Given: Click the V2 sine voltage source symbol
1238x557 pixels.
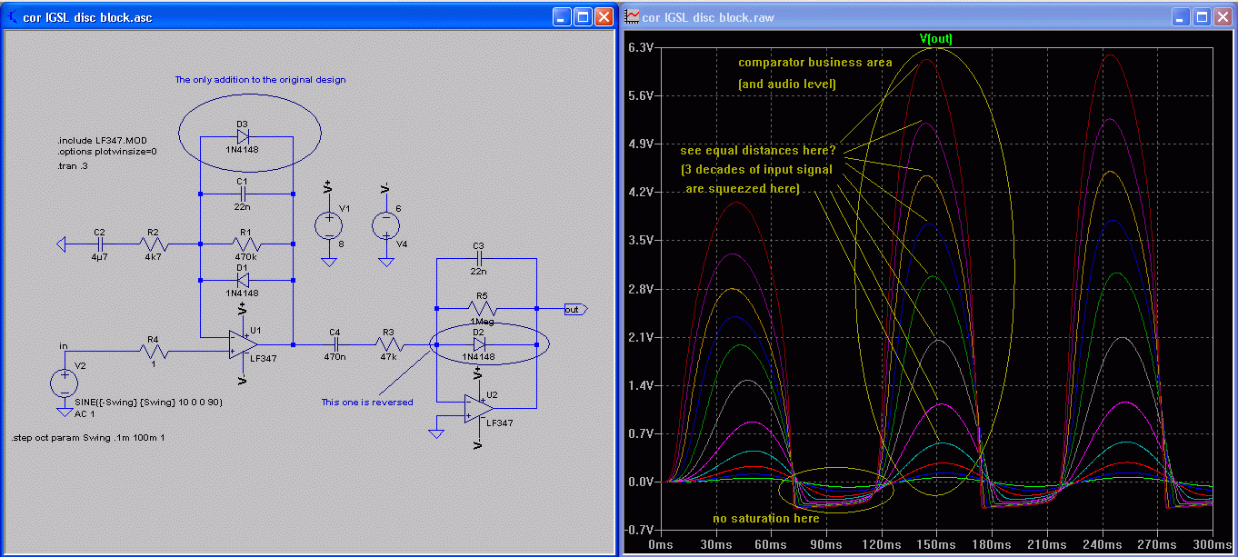Looking at the screenshot, I should tap(65, 383).
